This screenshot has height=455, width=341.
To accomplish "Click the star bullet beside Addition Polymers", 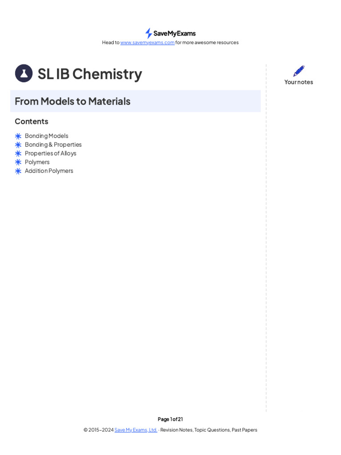I will [18, 171].
